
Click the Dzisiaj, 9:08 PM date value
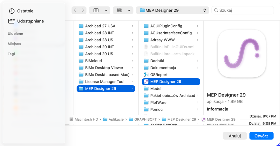coord(263,124)
